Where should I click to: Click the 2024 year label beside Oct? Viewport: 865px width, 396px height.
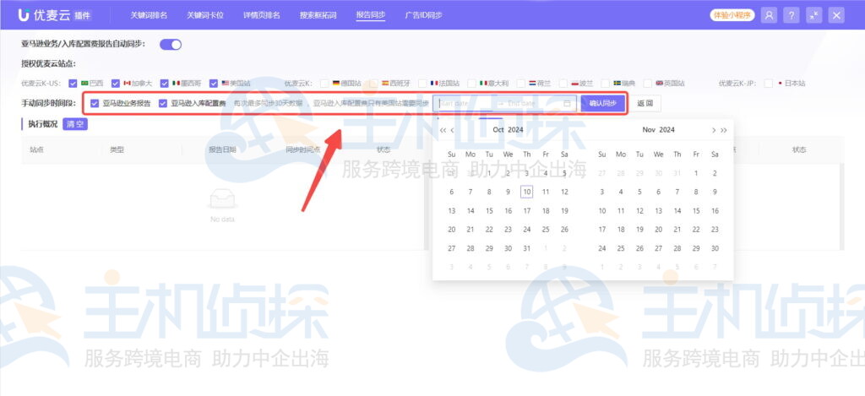click(x=515, y=130)
